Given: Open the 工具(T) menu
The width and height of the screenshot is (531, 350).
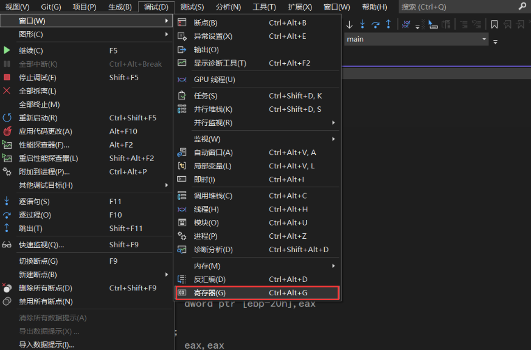Looking at the screenshot, I should 265,7.
